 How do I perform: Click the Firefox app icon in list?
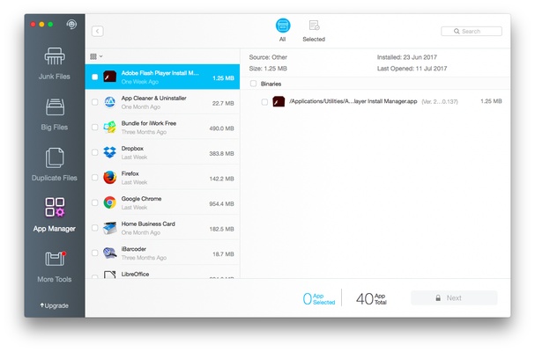tap(110, 177)
